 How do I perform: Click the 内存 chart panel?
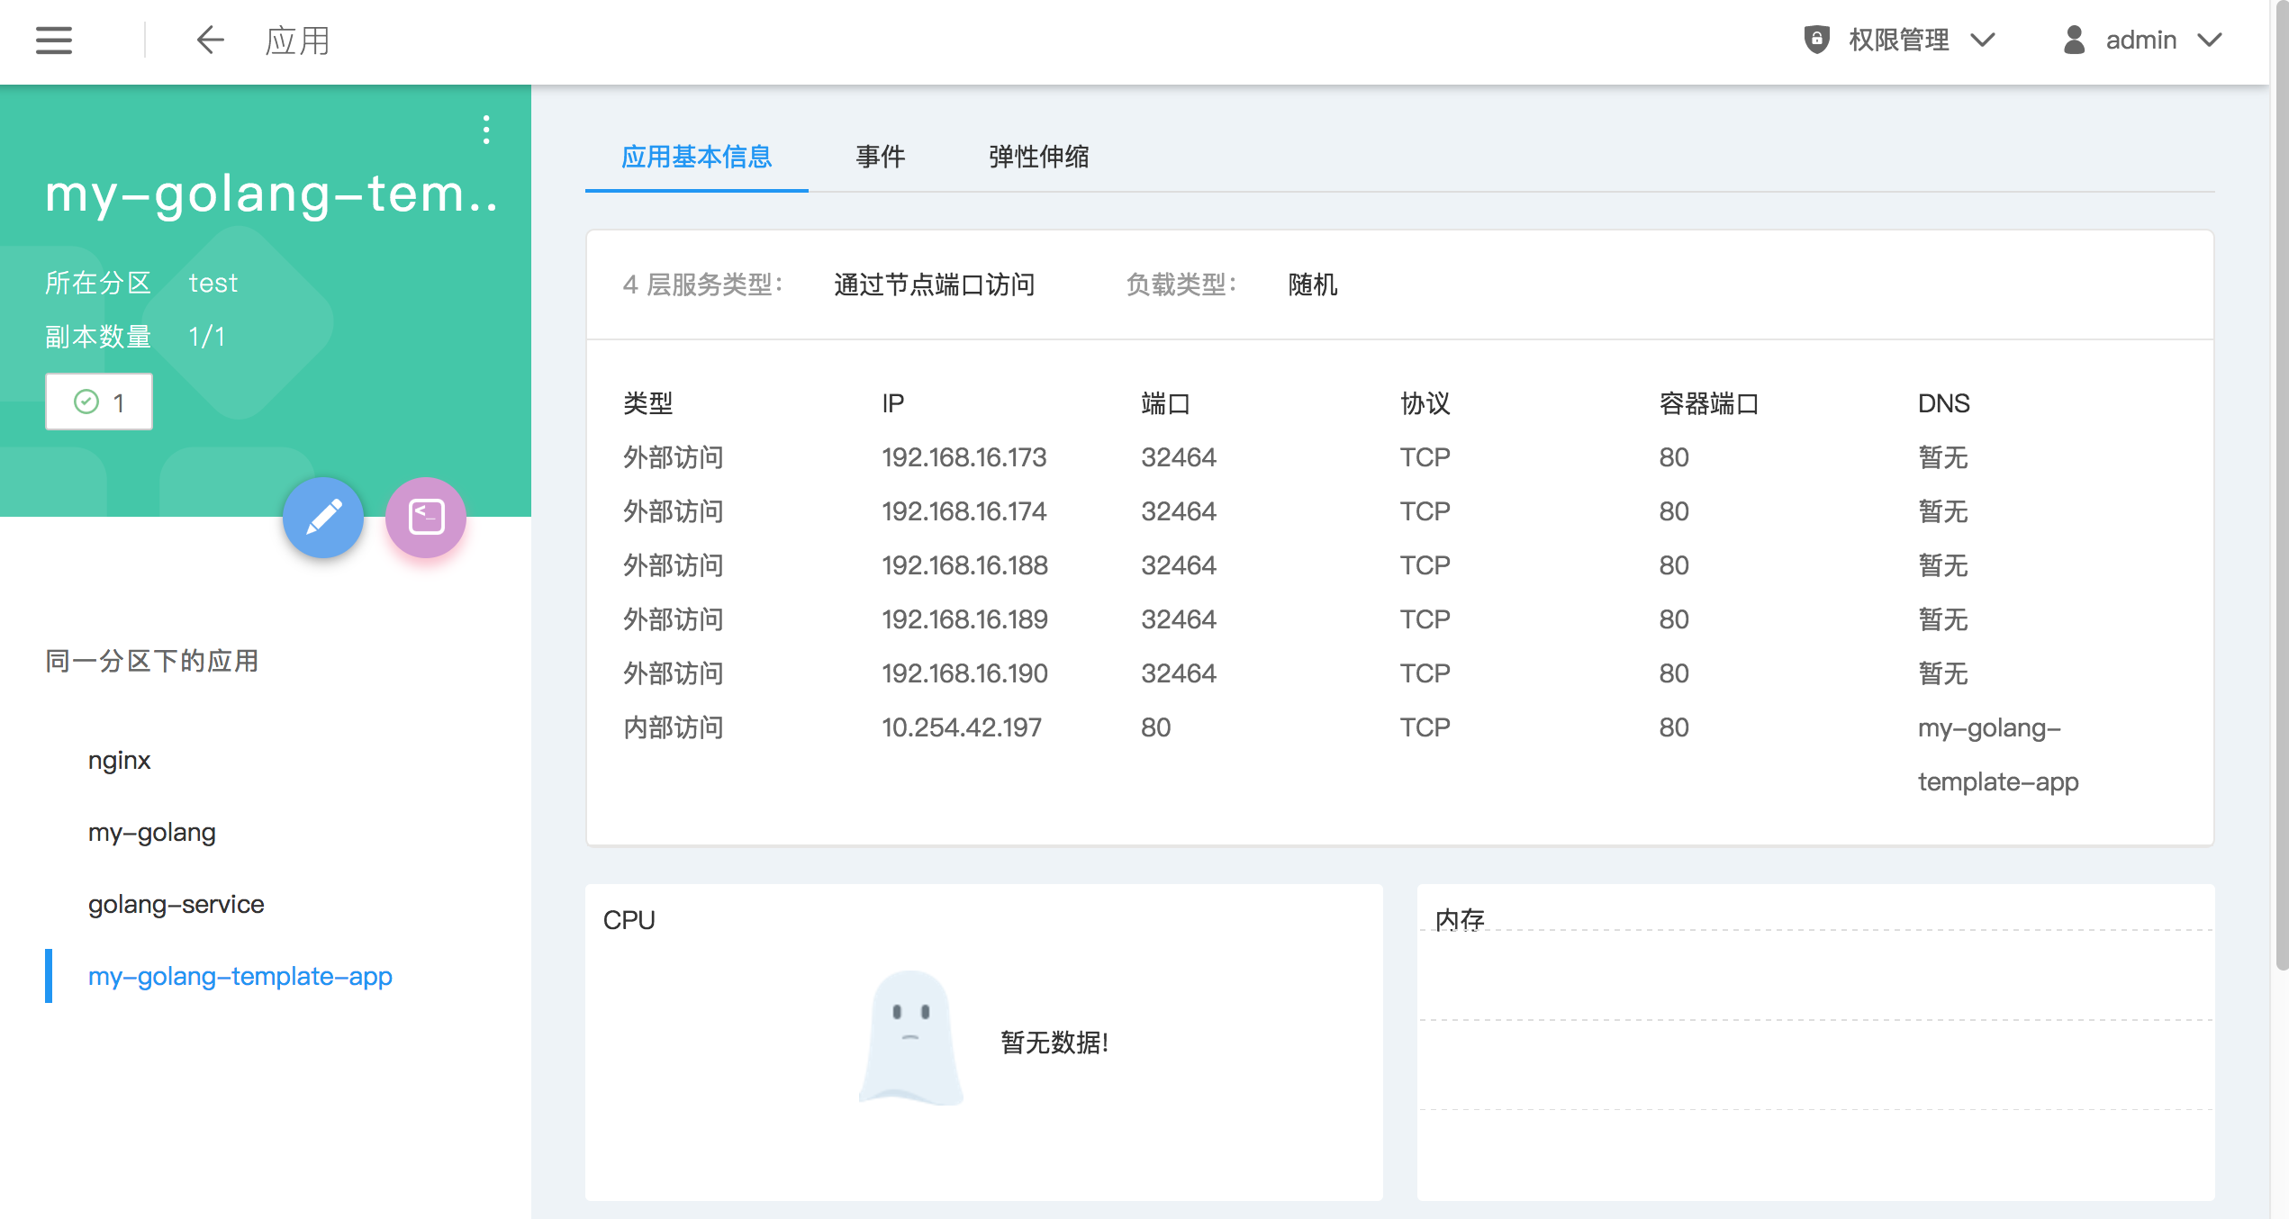(1815, 1042)
